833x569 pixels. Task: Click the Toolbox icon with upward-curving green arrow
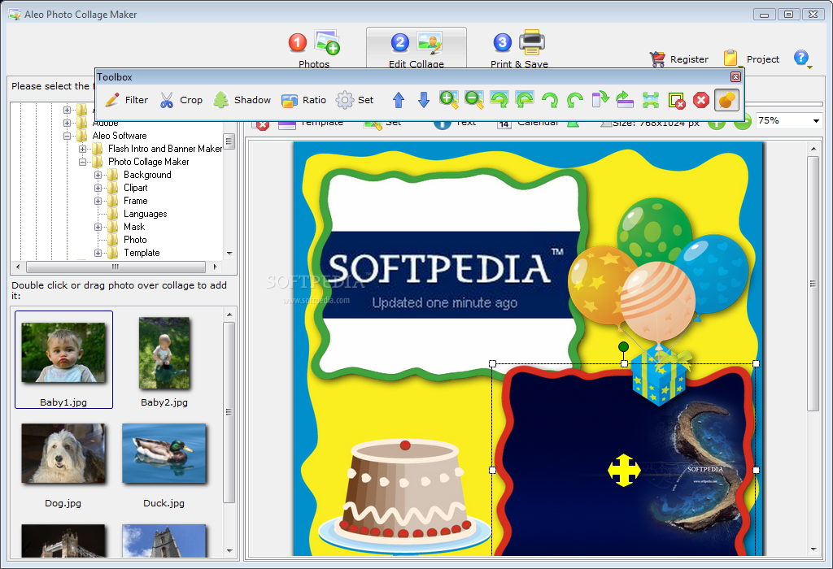pyautogui.click(x=625, y=100)
